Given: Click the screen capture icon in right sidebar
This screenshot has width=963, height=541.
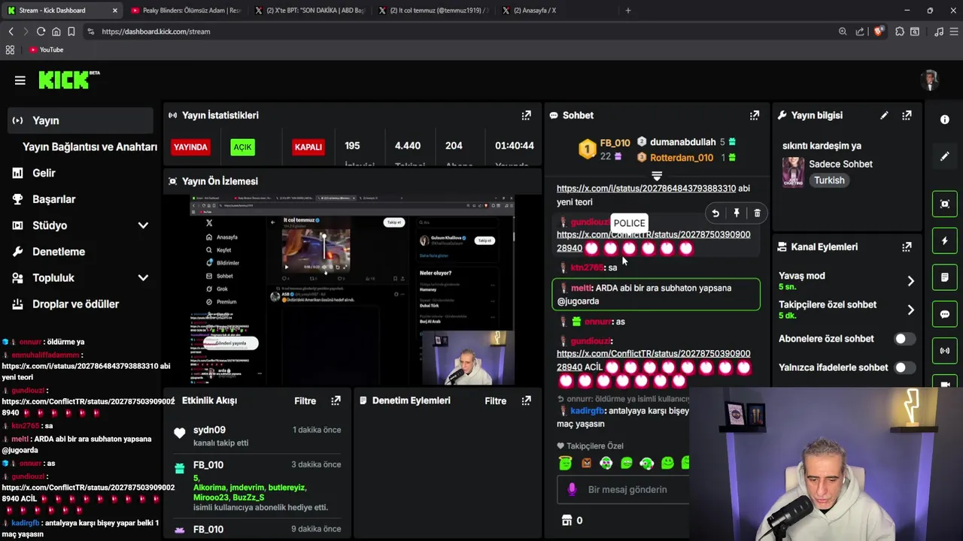Looking at the screenshot, I should 945,204.
